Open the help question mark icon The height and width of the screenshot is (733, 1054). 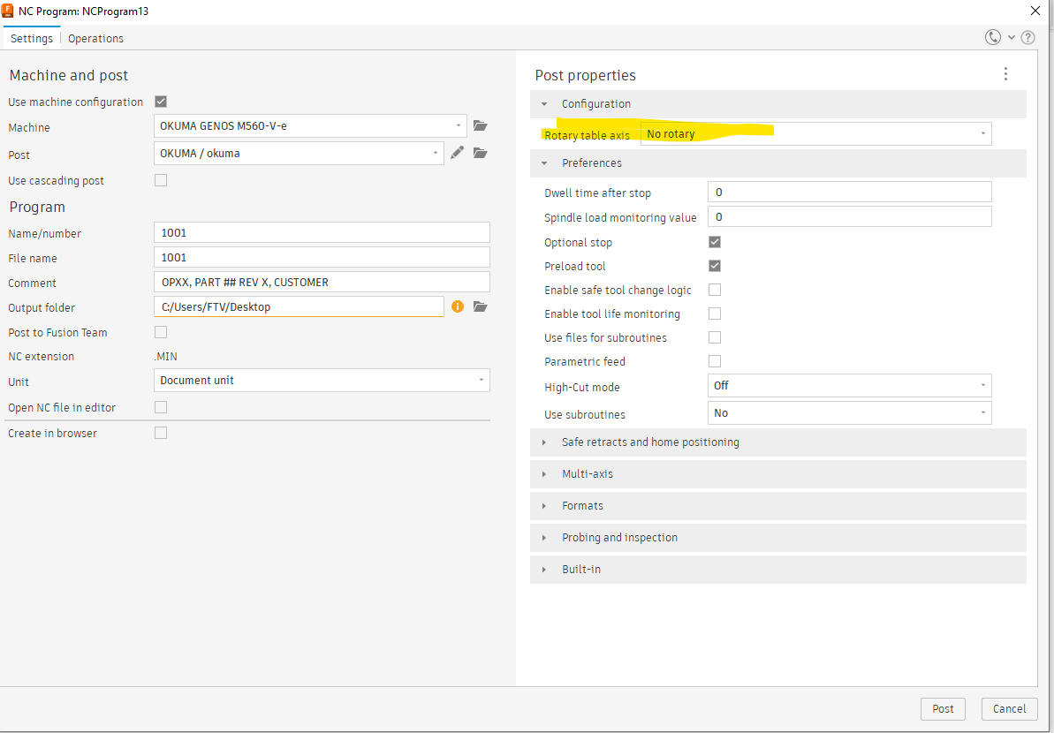1027,38
